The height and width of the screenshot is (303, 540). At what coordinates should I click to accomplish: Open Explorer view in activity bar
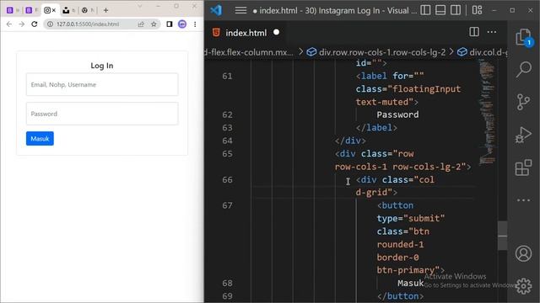(523, 37)
